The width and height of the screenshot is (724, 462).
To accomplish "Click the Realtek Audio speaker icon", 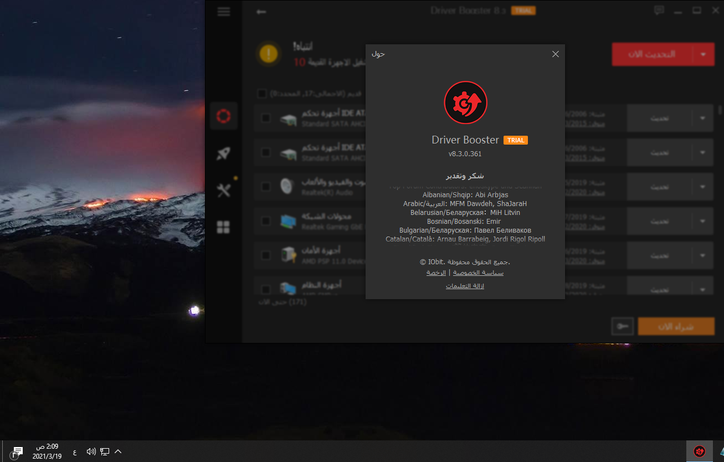I will click(x=287, y=186).
